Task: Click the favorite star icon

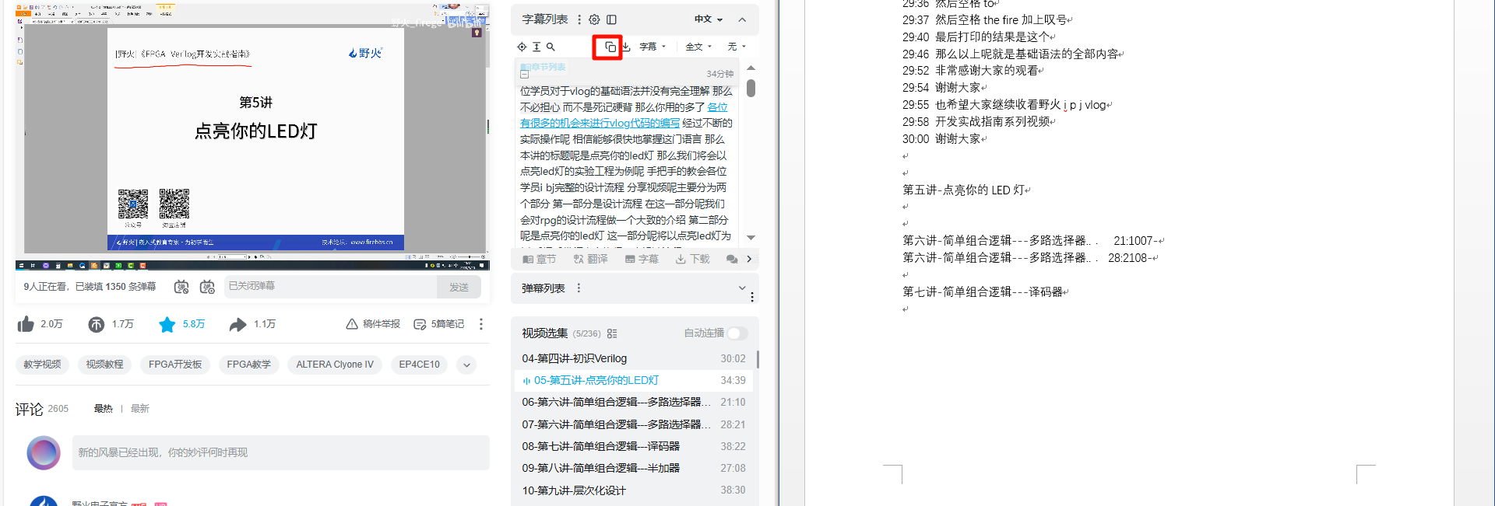Action: [167, 324]
